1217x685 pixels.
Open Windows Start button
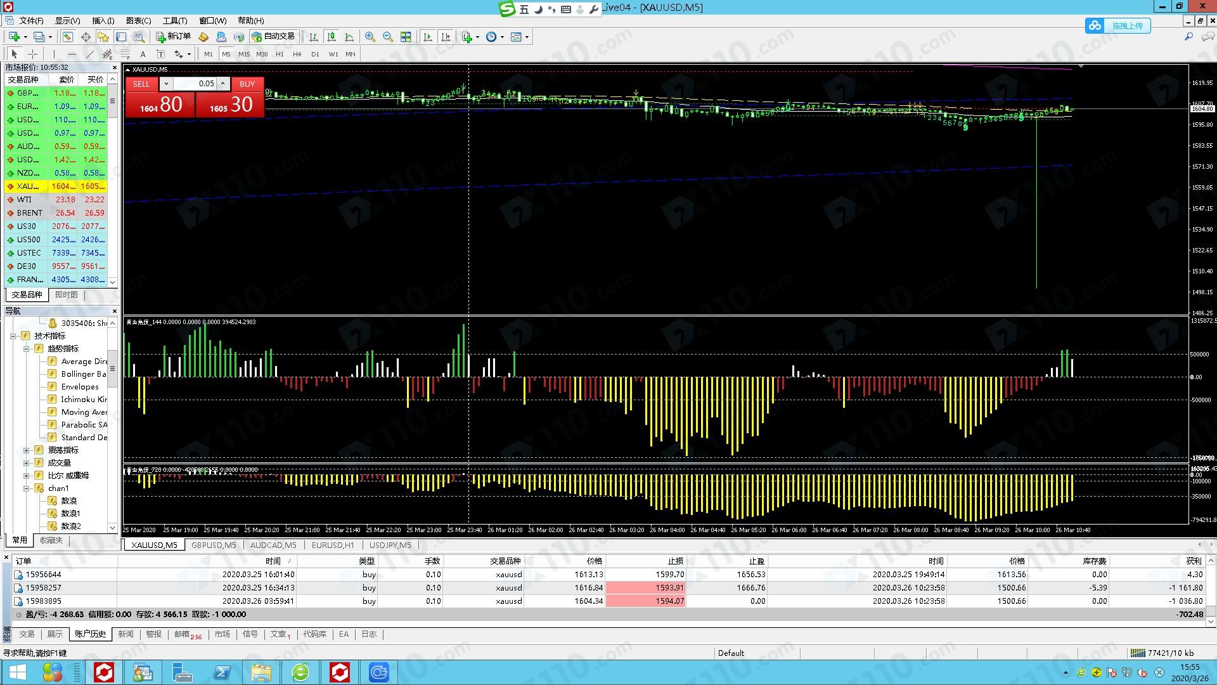17,672
